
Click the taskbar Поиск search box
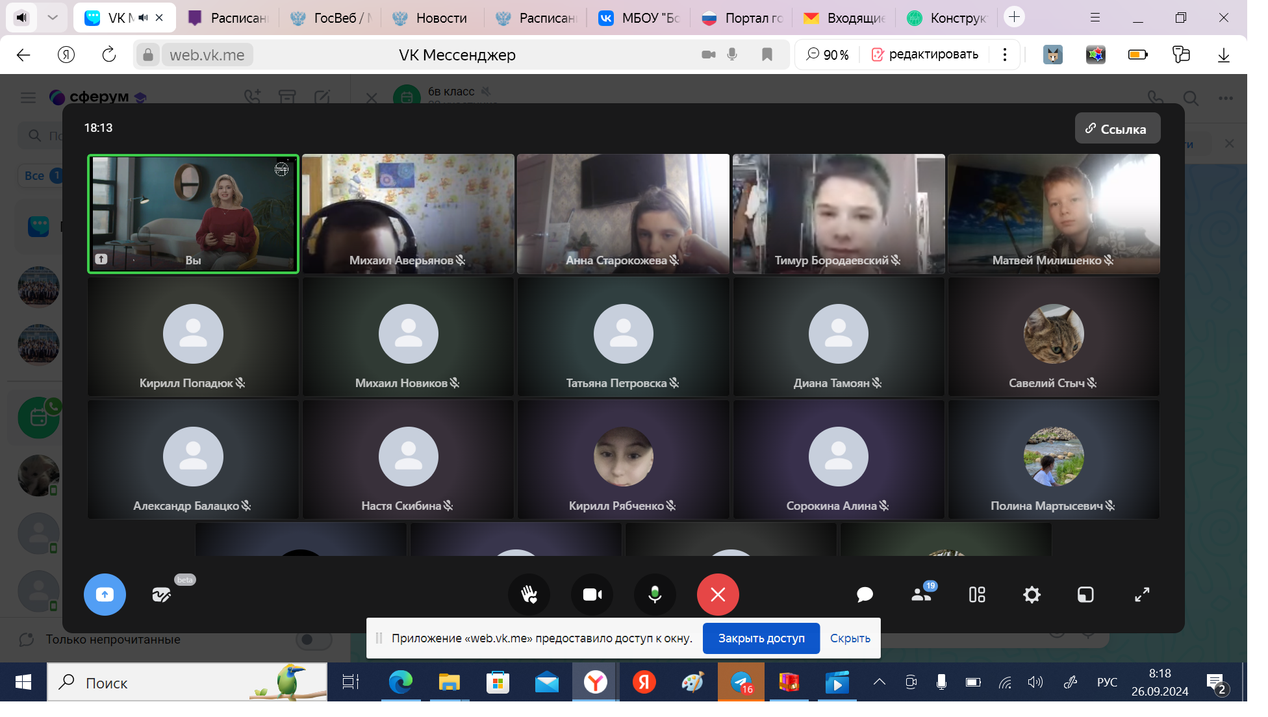[x=187, y=682]
